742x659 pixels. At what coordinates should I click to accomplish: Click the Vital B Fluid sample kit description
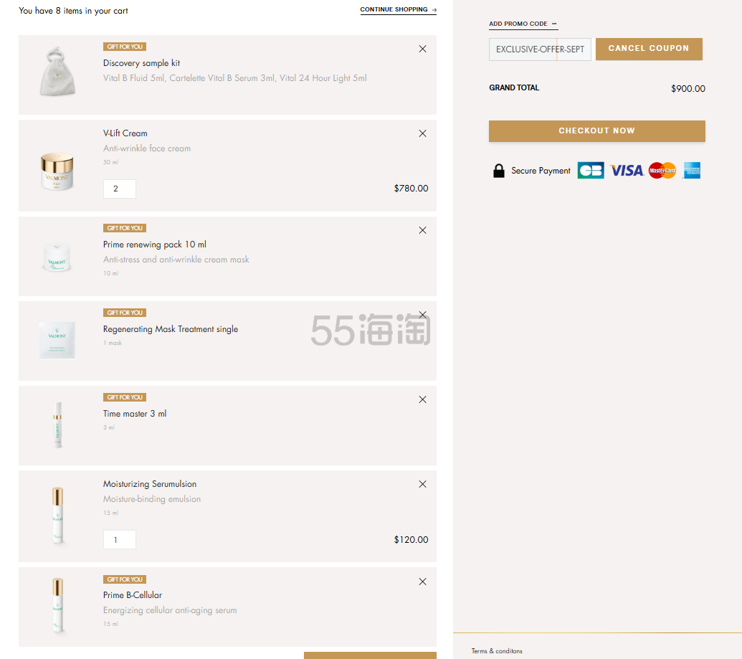click(x=234, y=78)
